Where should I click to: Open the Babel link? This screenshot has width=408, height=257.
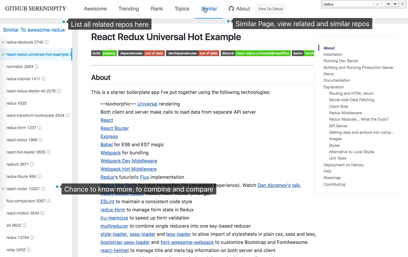(x=107, y=144)
